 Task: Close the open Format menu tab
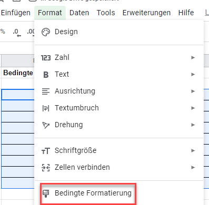pyautogui.click(x=50, y=13)
